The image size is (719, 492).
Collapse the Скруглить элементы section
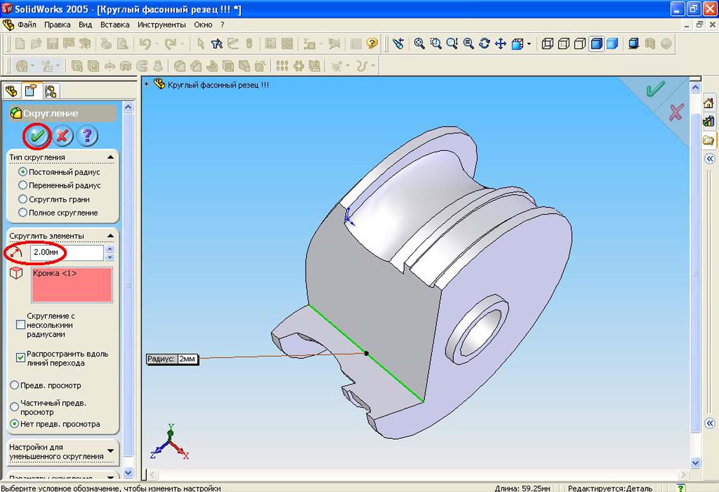click(111, 236)
